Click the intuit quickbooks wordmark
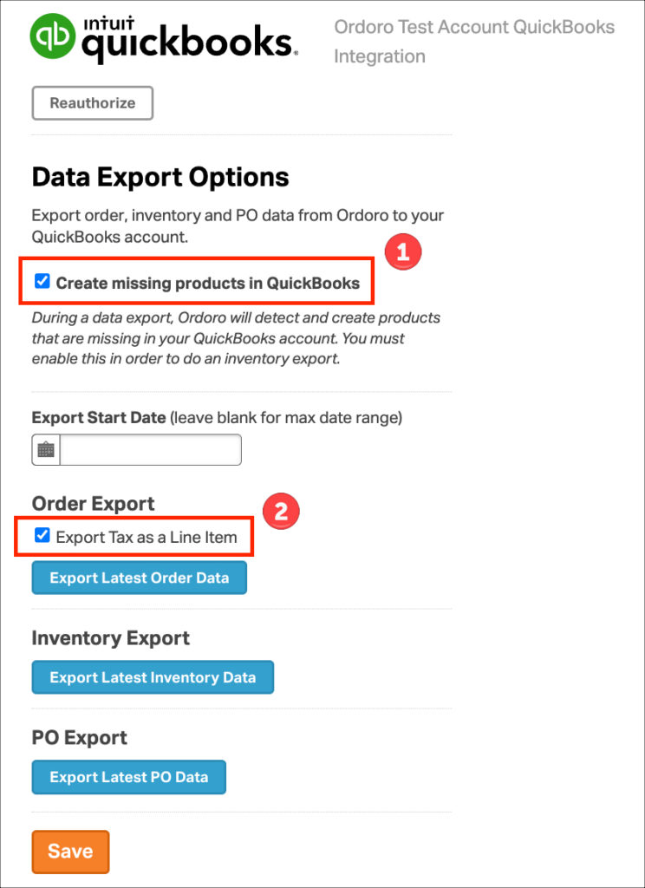 [187, 40]
